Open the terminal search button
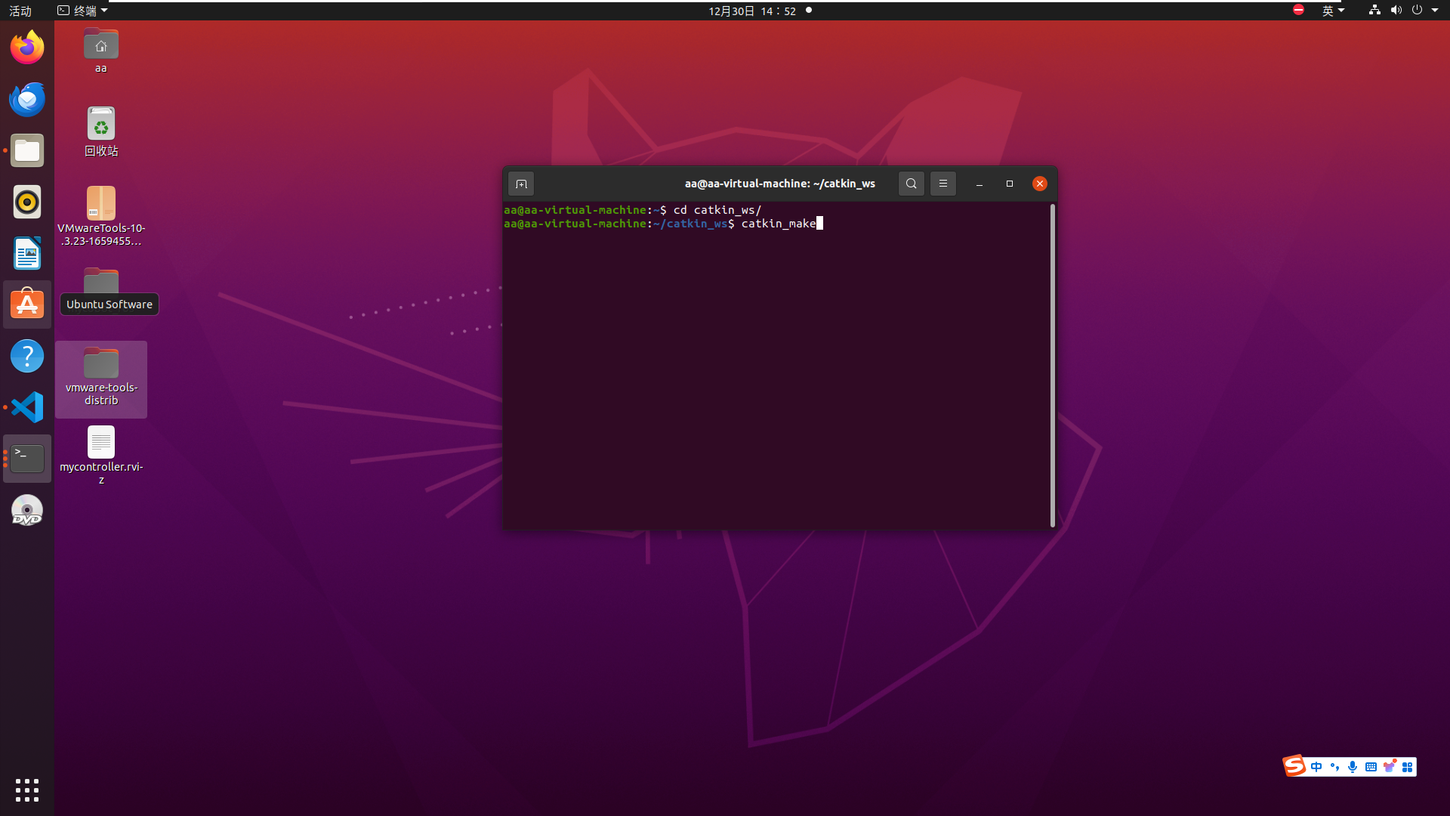This screenshot has width=1450, height=816. click(912, 184)
